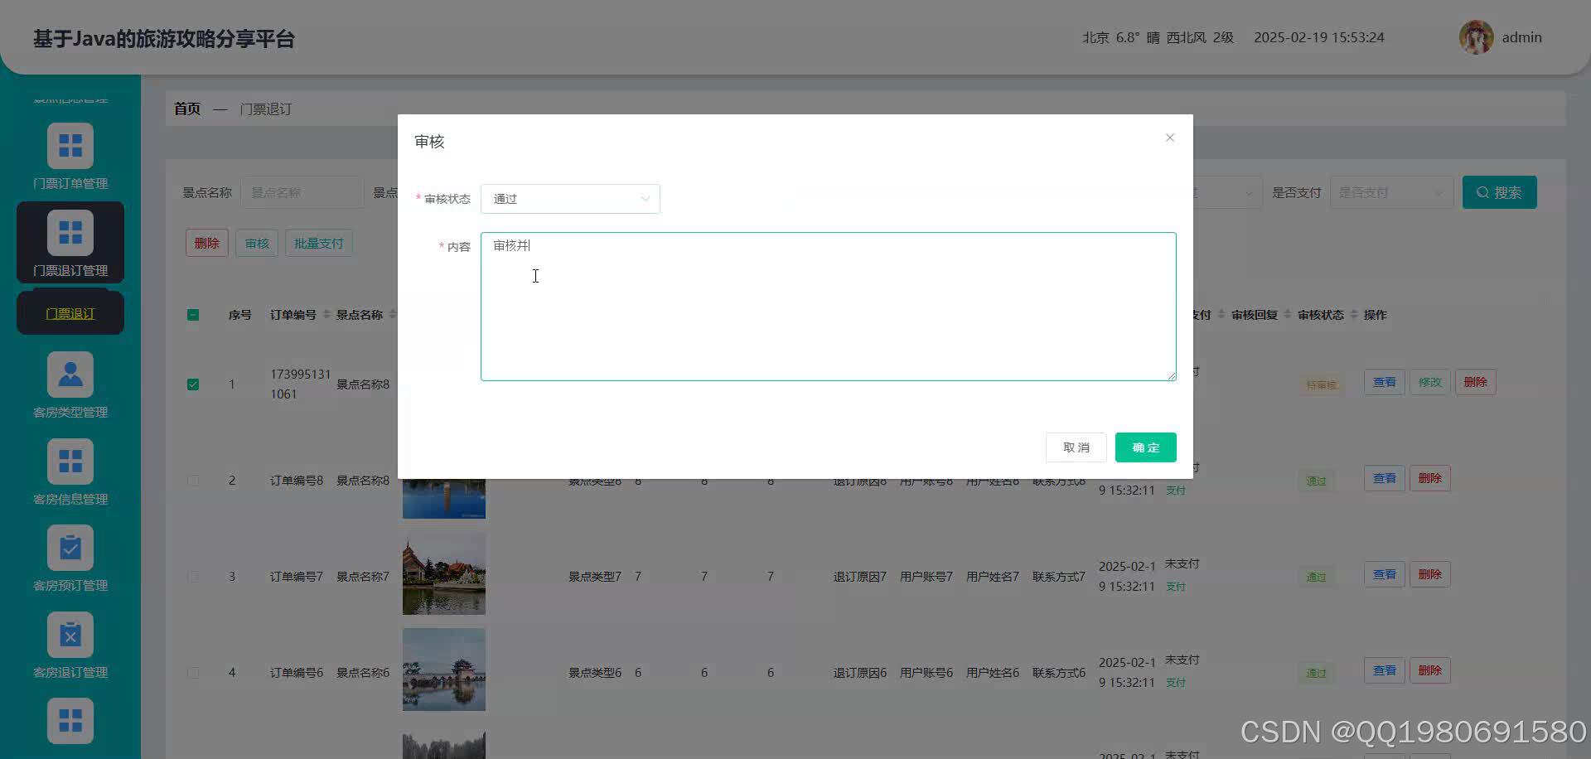This screenshot has width=1591, height=759.
Task: Open 客房预订管理 via its checklist icon
Action: click(x=70, y=548)
